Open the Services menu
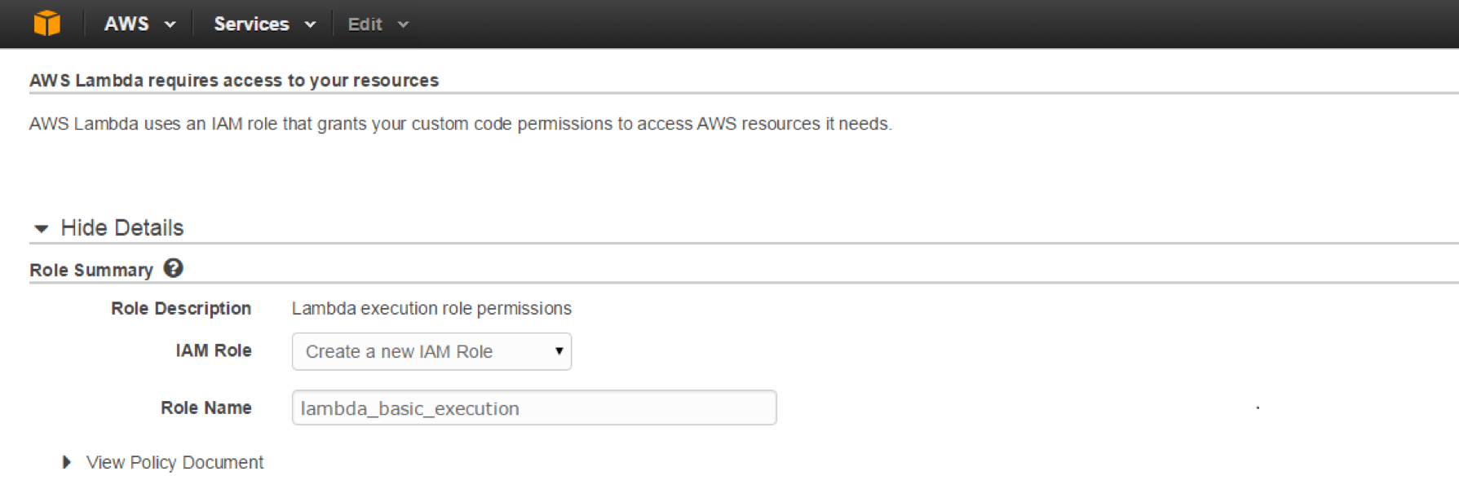1459x489 pixels. [251, 24]
